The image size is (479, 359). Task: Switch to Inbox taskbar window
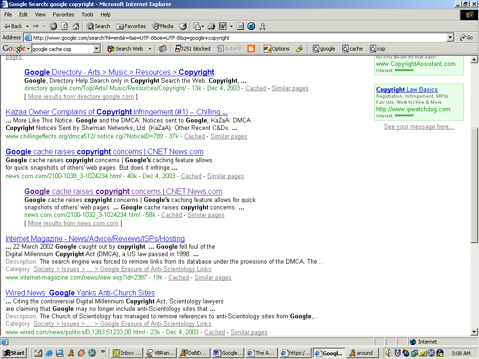[x=127, y=353]
